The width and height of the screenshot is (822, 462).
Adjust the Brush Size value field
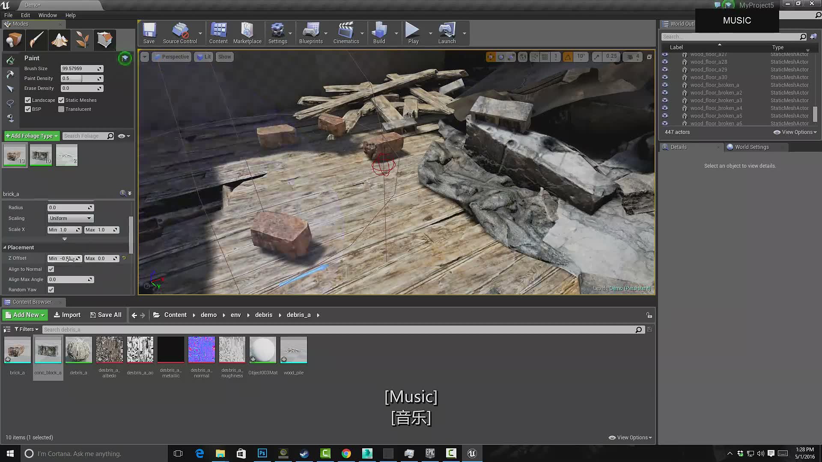click(82, 68)
